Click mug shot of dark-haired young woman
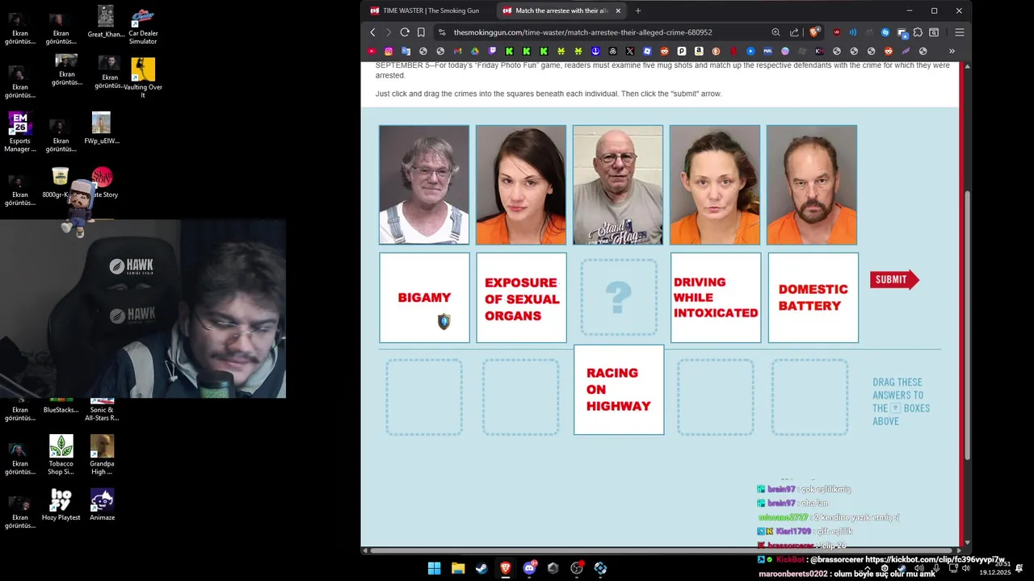This screenshot has width=1034, height=581. 521,185
